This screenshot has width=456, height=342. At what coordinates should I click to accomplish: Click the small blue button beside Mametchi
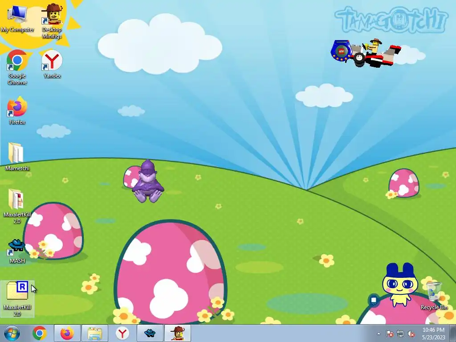(x=374, y=300)
